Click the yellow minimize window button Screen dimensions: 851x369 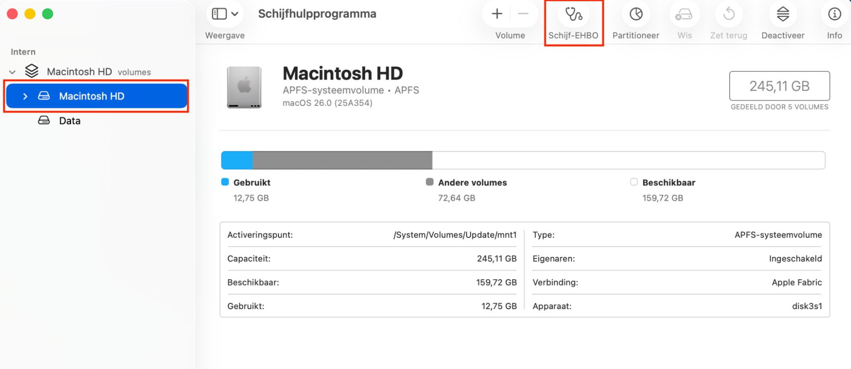click(x=30, y=14)
